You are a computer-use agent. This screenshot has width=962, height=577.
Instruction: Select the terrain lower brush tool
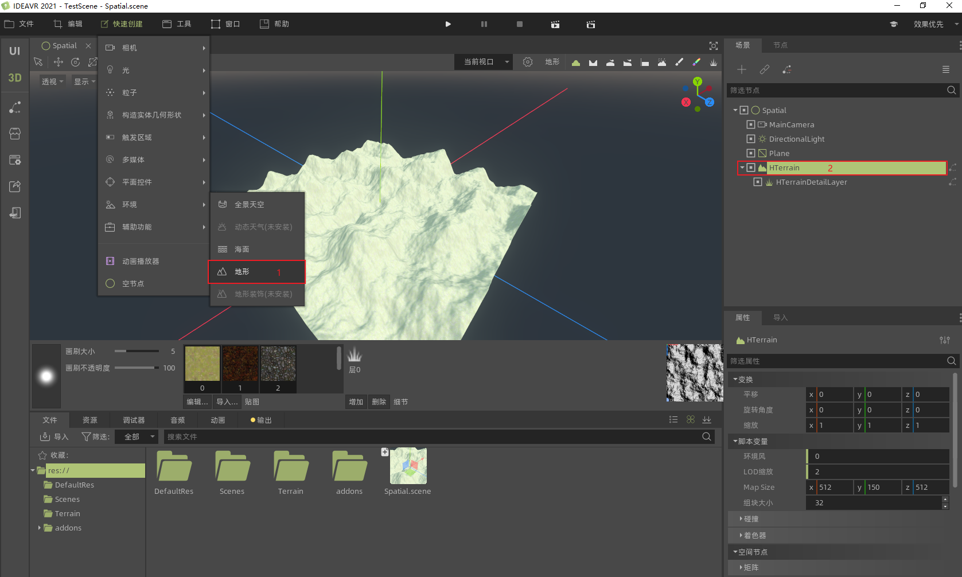pos(593,63)
